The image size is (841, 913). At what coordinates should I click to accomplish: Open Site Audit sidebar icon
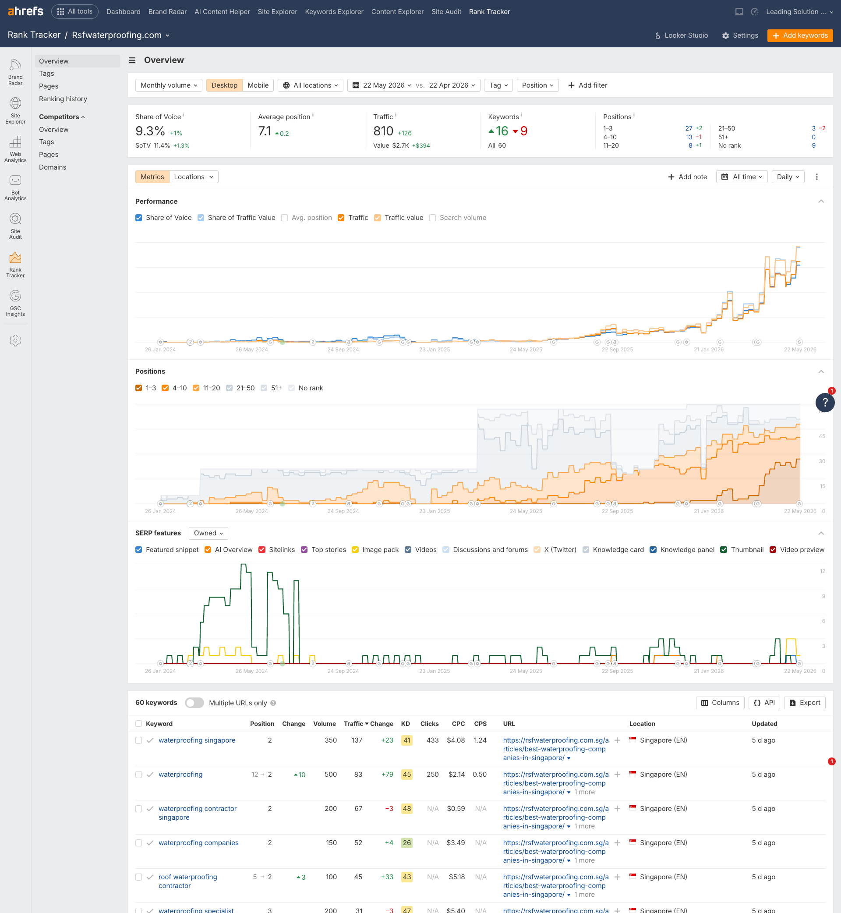(15, 226)
